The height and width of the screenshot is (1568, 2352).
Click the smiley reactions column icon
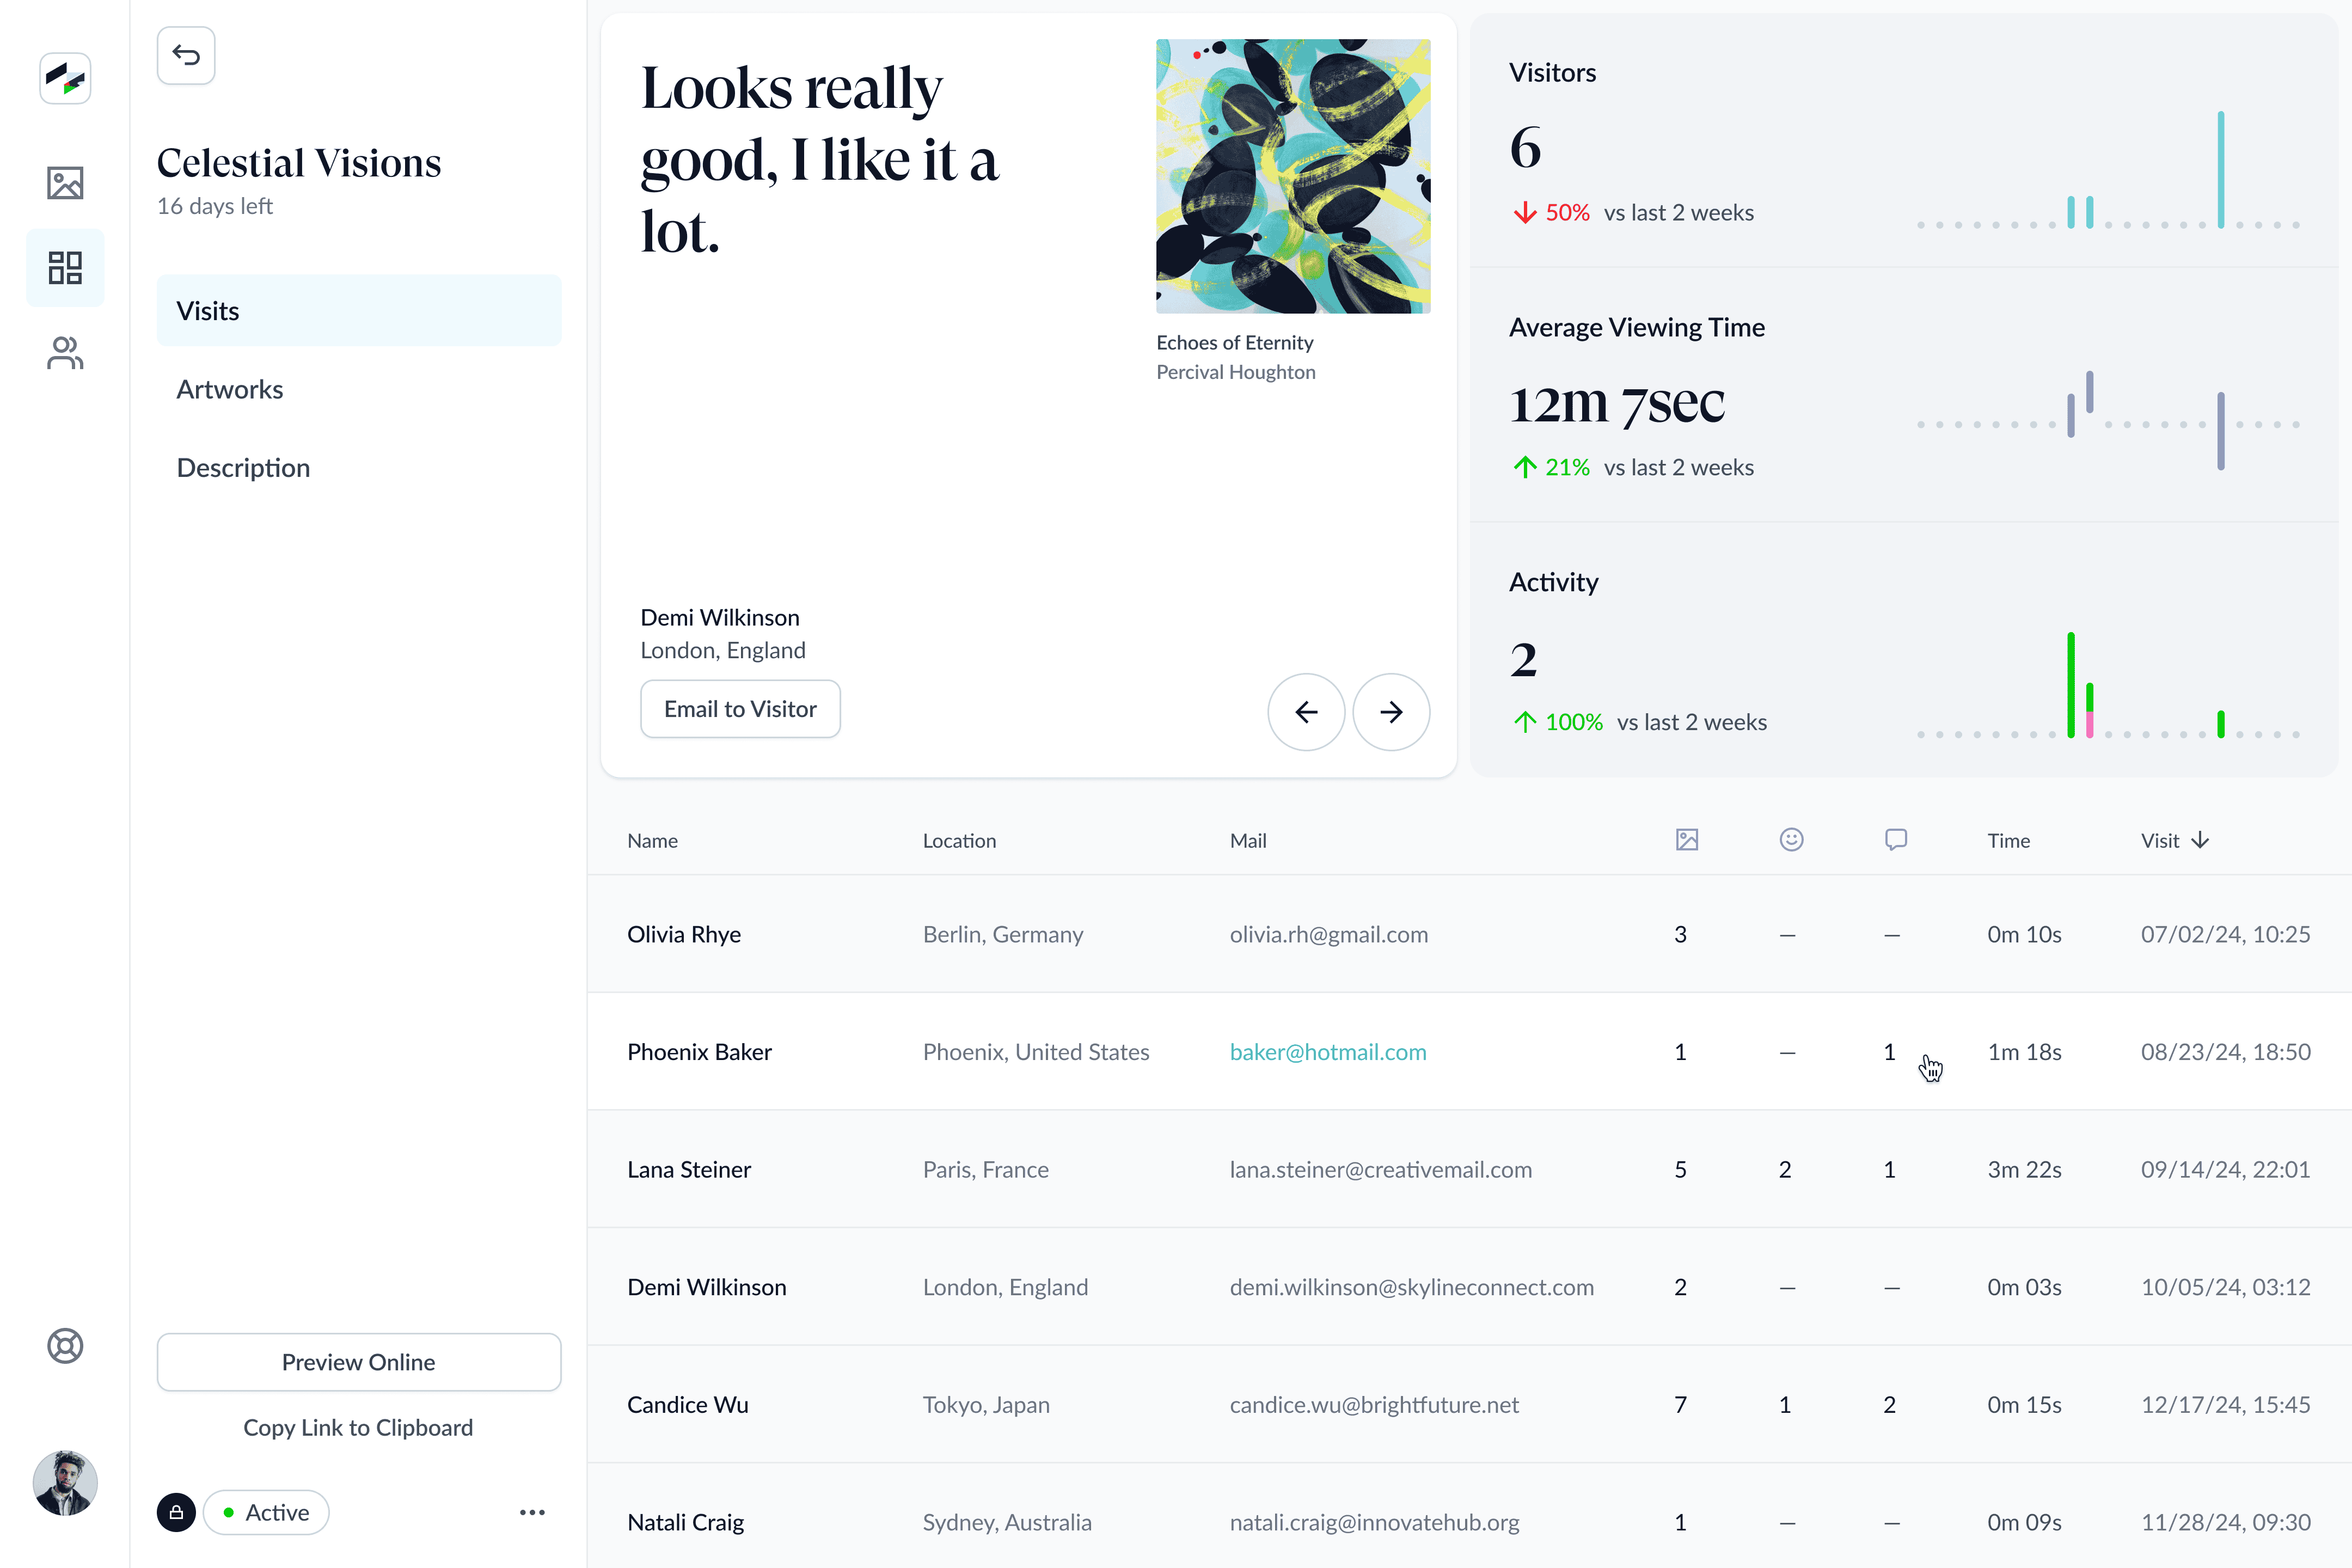[1791, 840]
